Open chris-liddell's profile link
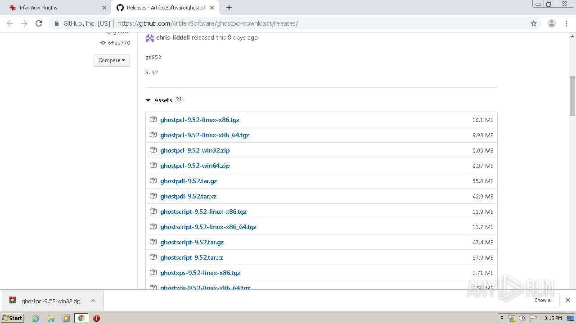 point(173,37)
